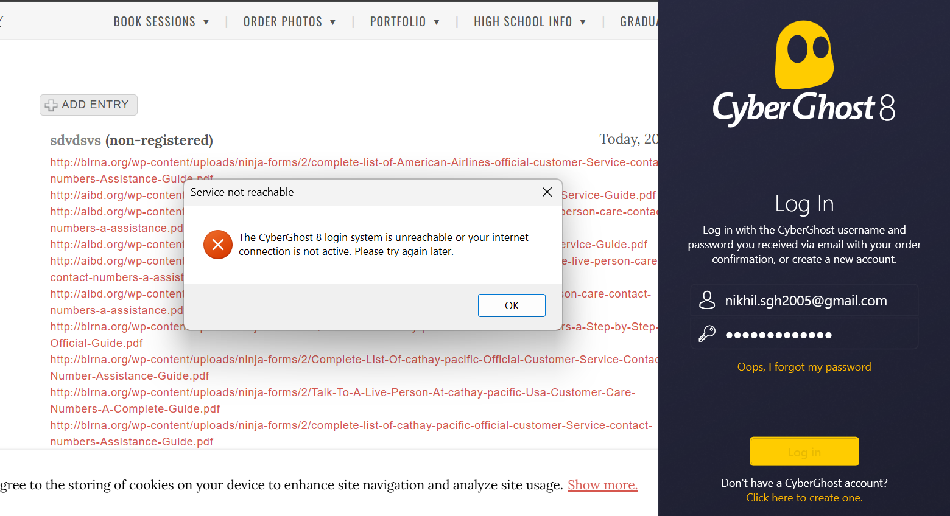Click the red error icon in dialog
The width and height of the screenshot is (950, 516).
pos(218,245)
